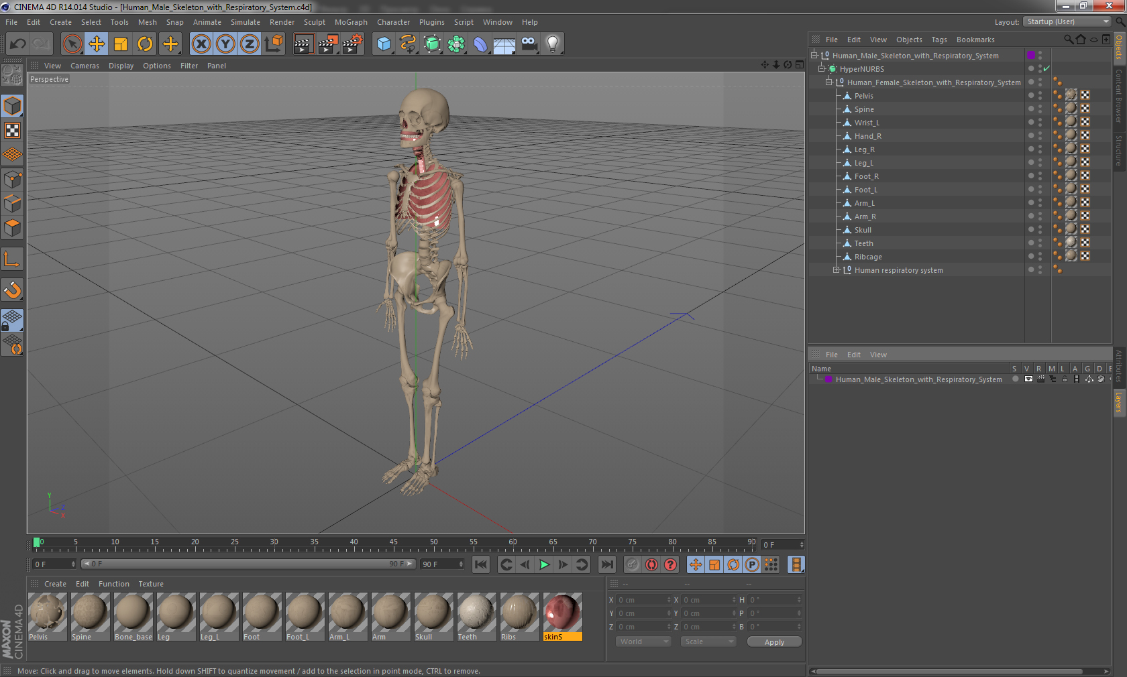Open the material manager Create menu
The width and height of the screenshot is (1127, 677).
pos(55,584)
